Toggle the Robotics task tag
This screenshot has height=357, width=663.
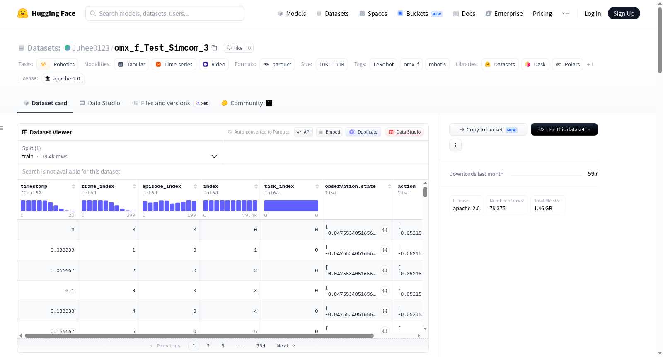point(58,64)
